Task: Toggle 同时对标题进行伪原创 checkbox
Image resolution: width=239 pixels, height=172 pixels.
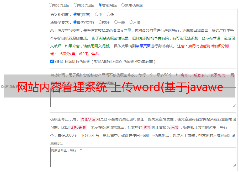Action: click(52, 61)
